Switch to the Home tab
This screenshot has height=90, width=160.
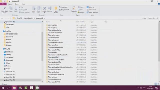[10, 4]
